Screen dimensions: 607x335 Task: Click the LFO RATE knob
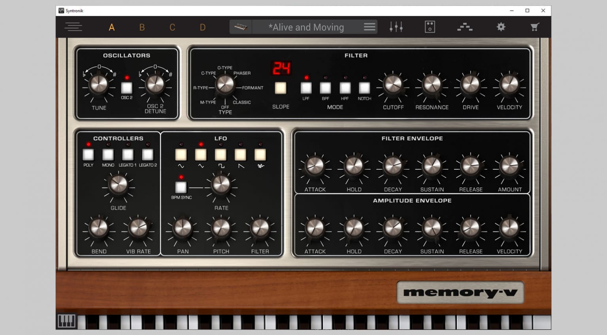221,184
